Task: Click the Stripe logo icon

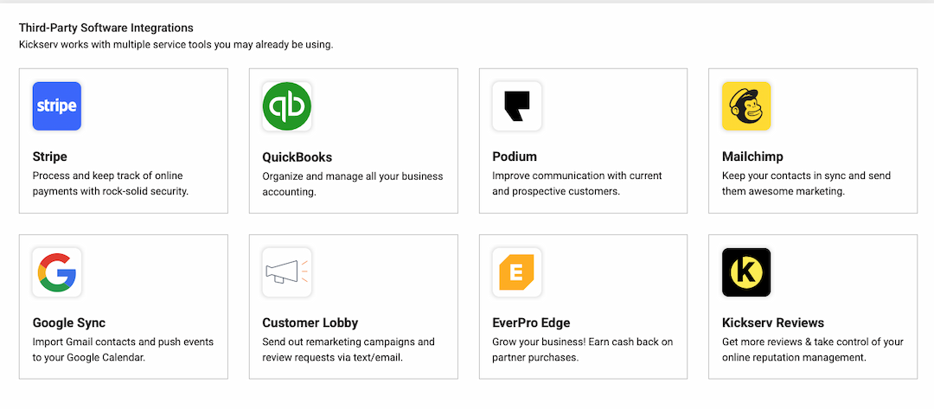Action: pos(56,106)
